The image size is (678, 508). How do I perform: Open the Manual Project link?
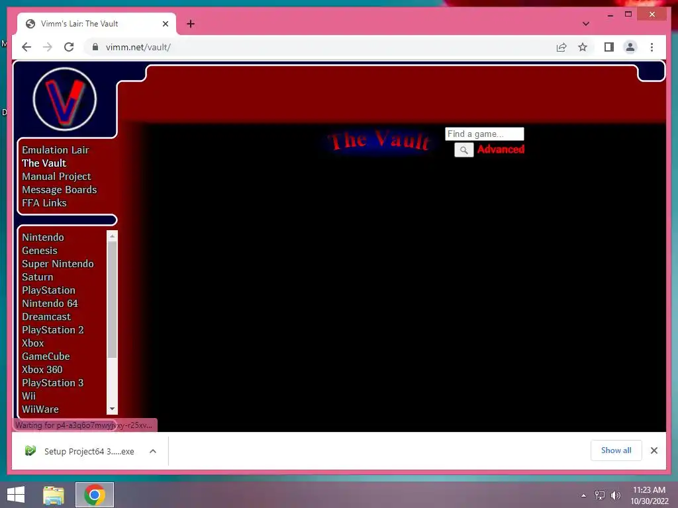click(x=57, y=176)
